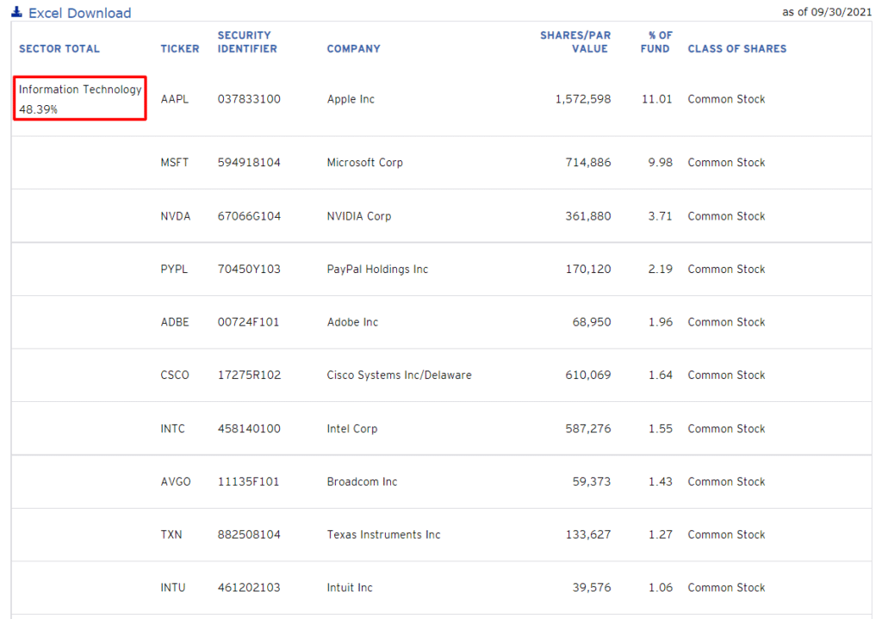Click the MSFT ticker cell
Viewport: 882px width, 619px height.
tap(175, 163)
